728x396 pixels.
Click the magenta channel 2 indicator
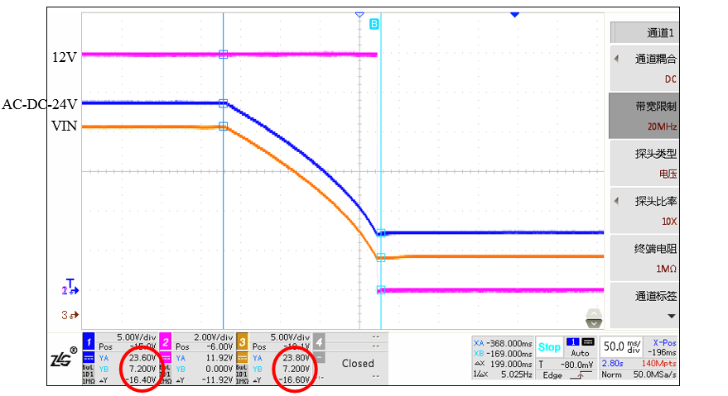(x=165, y=341)
